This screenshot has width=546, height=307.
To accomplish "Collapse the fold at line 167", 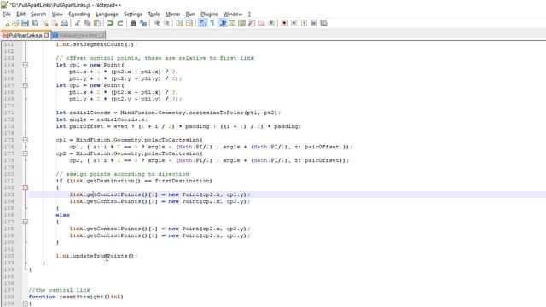I will pos(26,85).
